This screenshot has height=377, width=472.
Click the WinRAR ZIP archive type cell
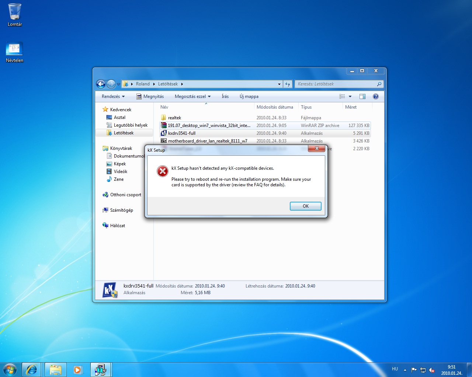[x=320, y=126]
